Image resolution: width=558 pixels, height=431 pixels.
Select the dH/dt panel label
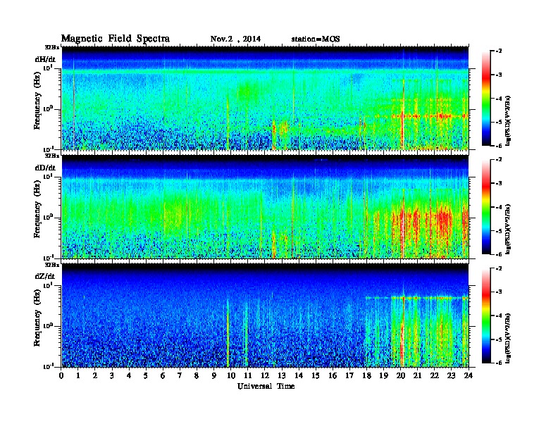tap(45, 59)
